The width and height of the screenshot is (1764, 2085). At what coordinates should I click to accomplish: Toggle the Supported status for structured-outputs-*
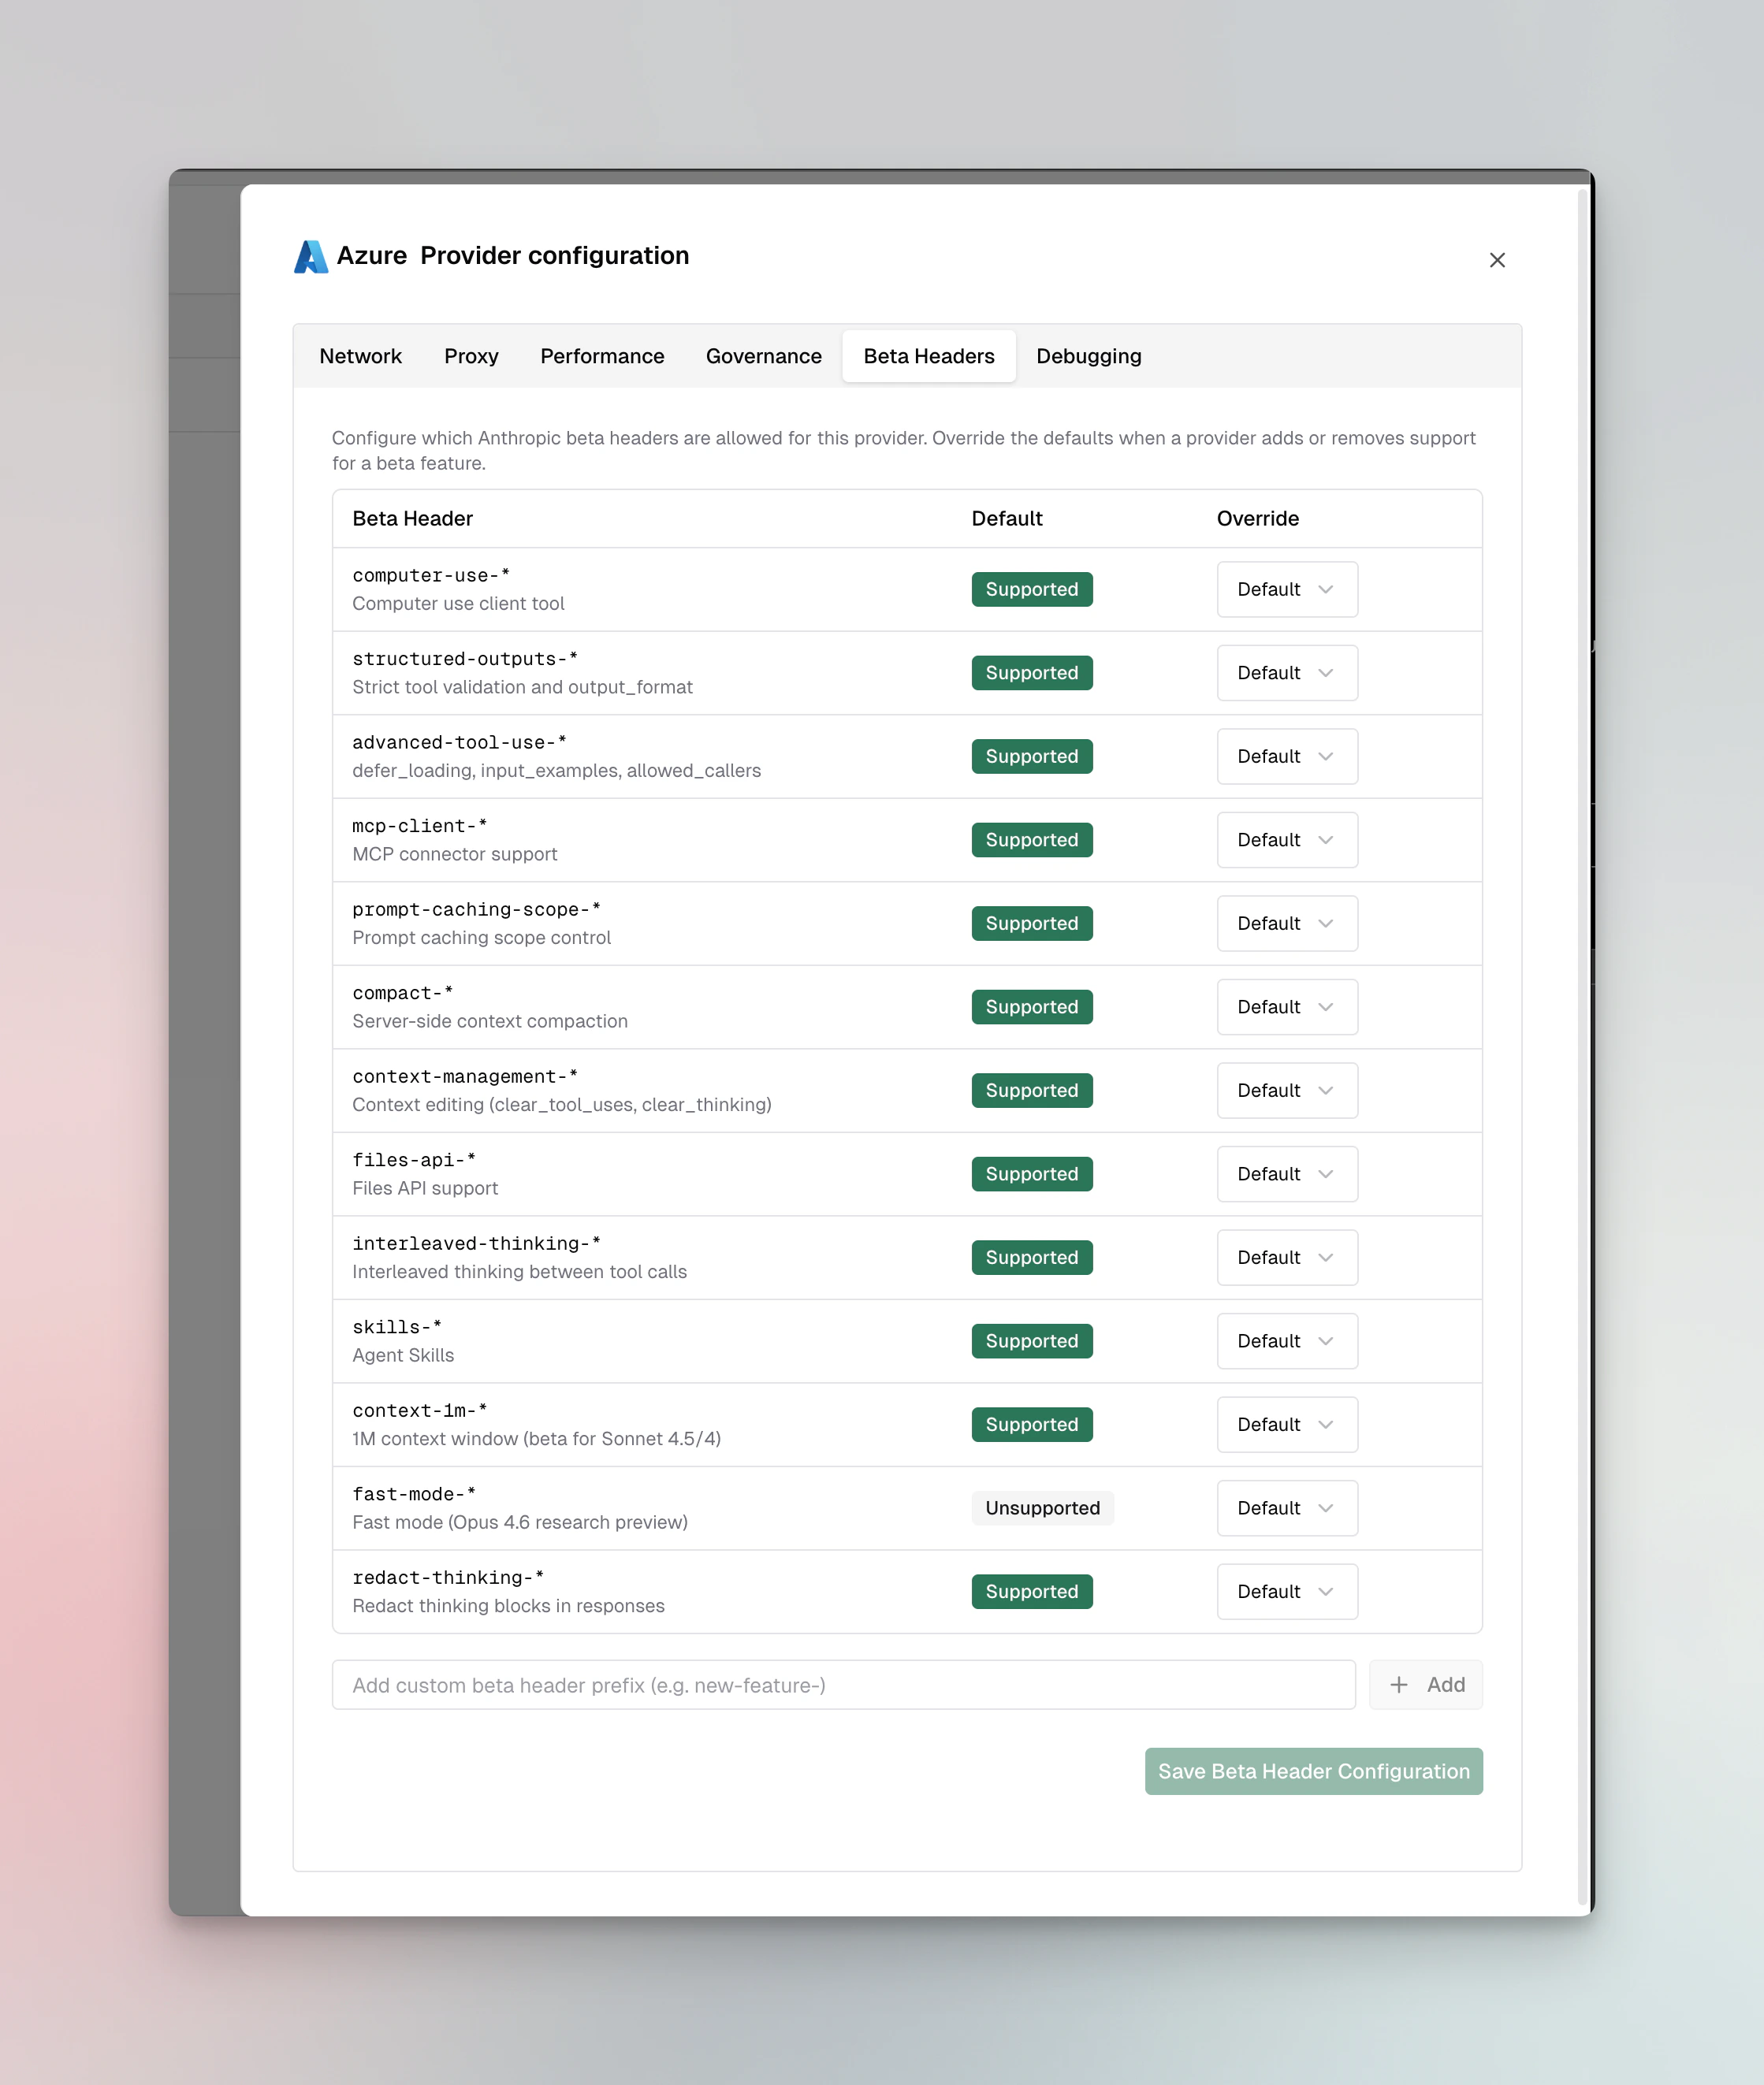(1032, 673)
